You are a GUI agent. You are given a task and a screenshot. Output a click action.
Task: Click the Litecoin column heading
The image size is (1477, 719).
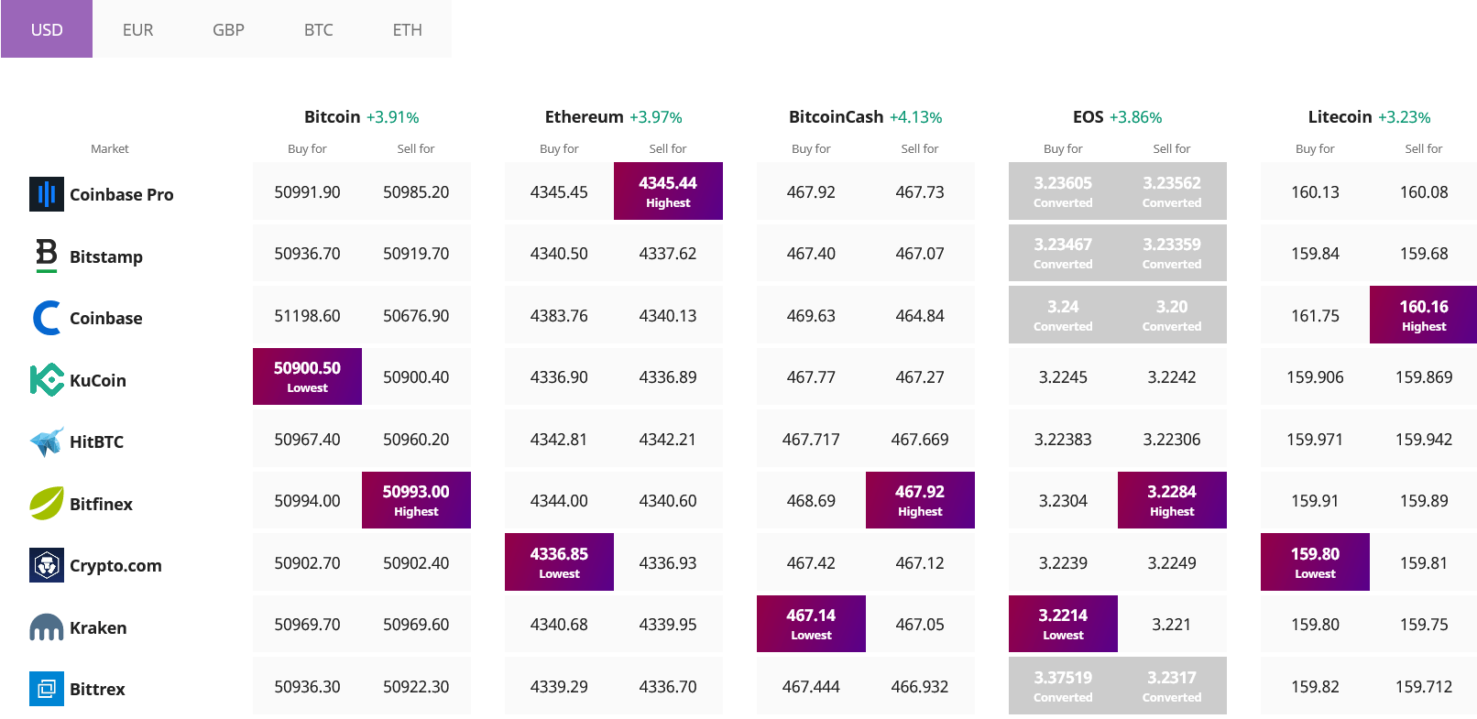coord(1340,116)
